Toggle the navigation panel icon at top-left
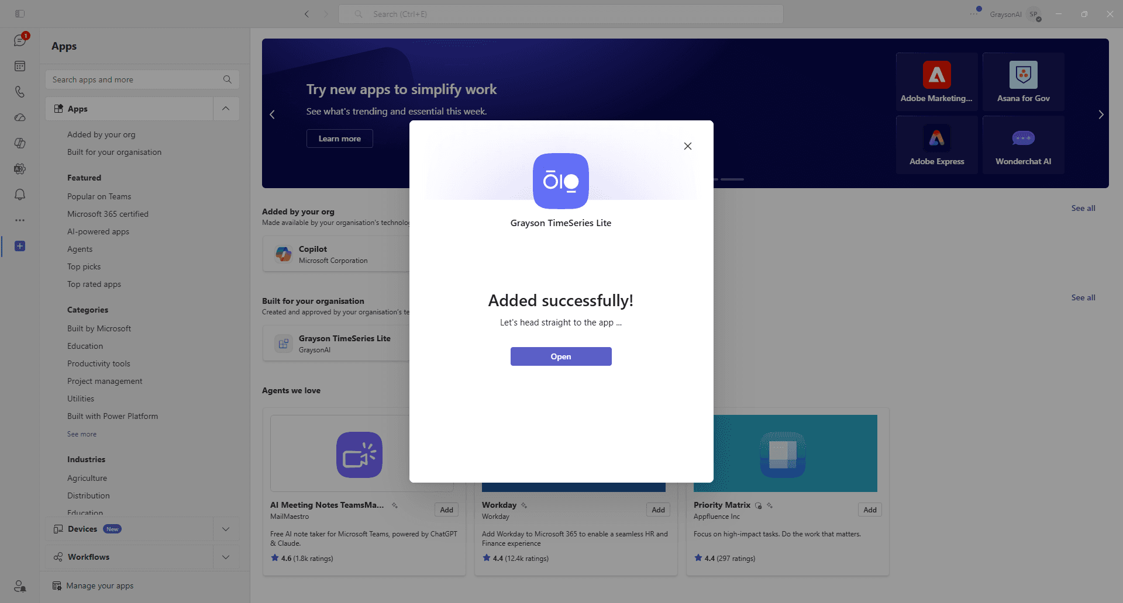The width and height of the screenshot is (1123, 603). (x=20, y=13)
